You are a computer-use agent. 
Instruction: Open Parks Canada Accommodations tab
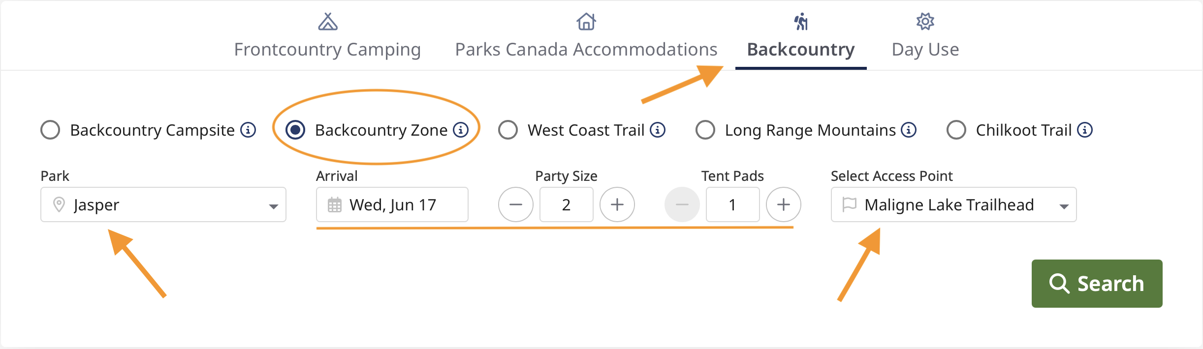[x=586, y=37]
